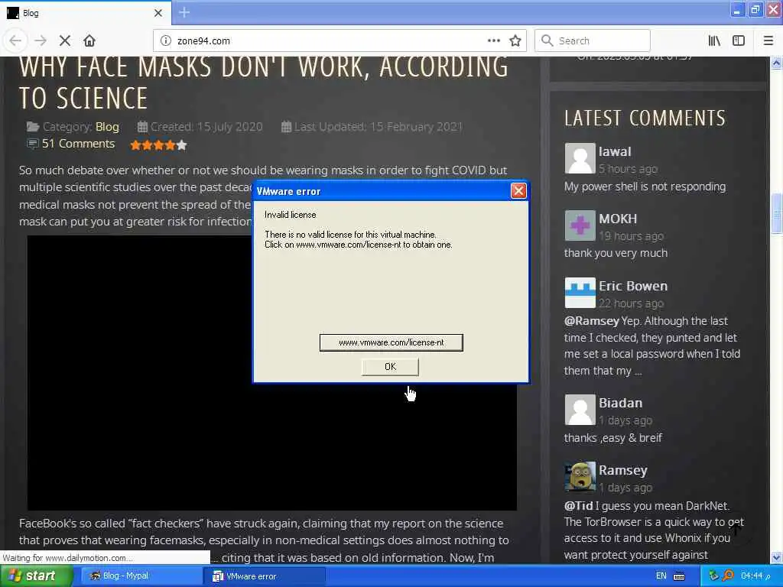This screenshot has height=587, width=783.
Task: Click the keyboard tray icon
Action: (x=679, y=576)
